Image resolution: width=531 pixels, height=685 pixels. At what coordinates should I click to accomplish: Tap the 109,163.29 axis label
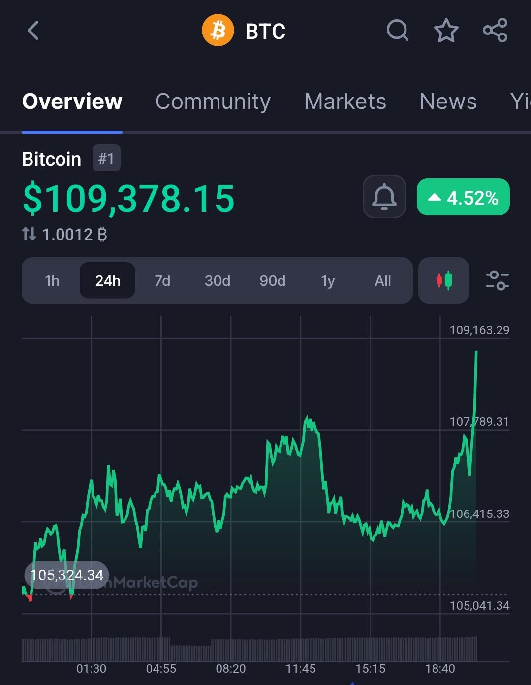coord(479,330)
